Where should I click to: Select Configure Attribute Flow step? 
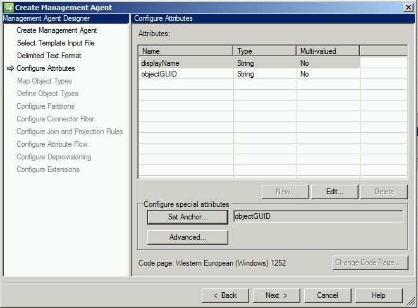click(x=52, y=144)
